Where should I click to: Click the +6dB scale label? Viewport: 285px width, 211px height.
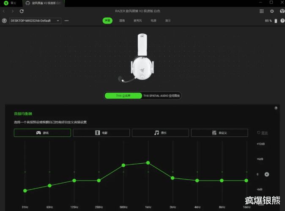(260, 159)
